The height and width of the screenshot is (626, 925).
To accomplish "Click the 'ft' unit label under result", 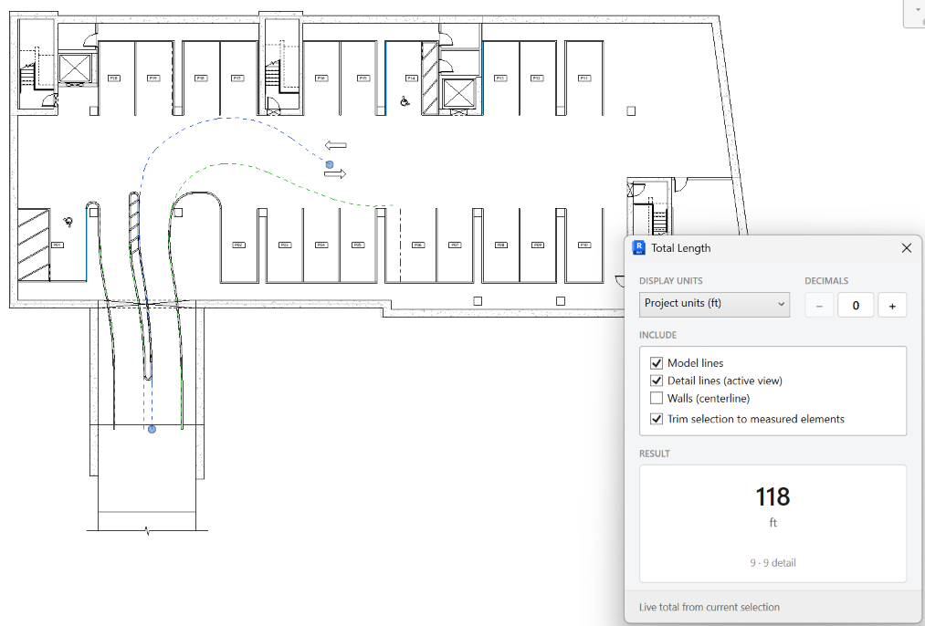I will [x=773, y=523].
